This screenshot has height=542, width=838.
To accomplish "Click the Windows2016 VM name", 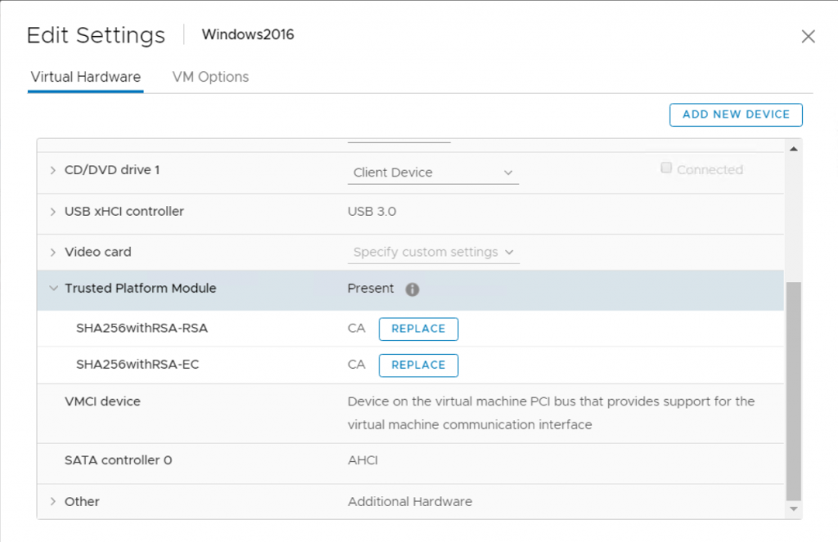I will (x=248, y=34).
